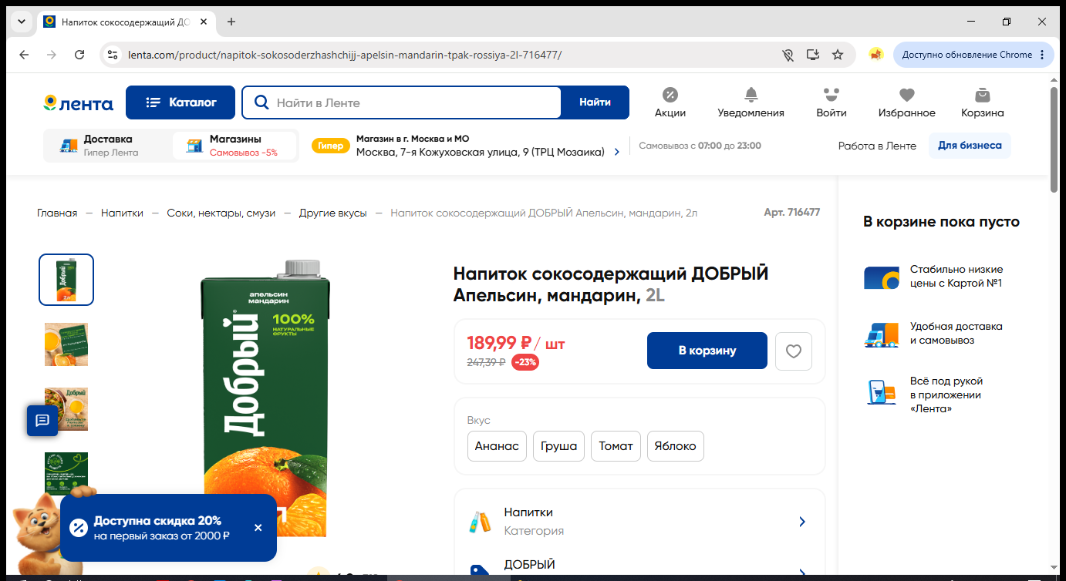The width and height of the screenshot is (1066, 581).
Task: Click the Лента logo
Action: 78,103
